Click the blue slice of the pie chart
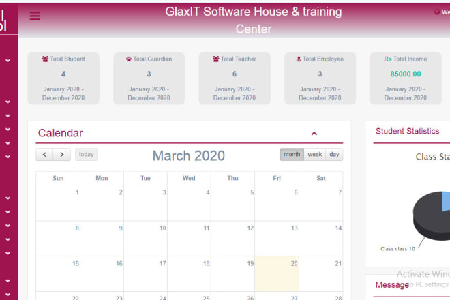The height and width of the screenshot is (300, 450). [447, 201]
